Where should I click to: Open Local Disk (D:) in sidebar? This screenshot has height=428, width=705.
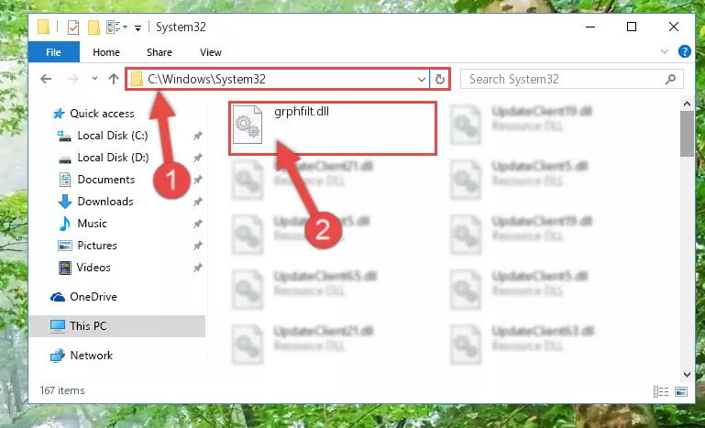113,158
